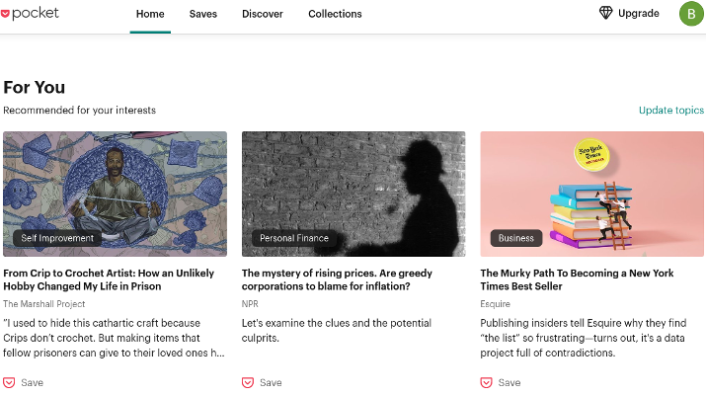Go to the Saves tab

(x=203, y=14)
